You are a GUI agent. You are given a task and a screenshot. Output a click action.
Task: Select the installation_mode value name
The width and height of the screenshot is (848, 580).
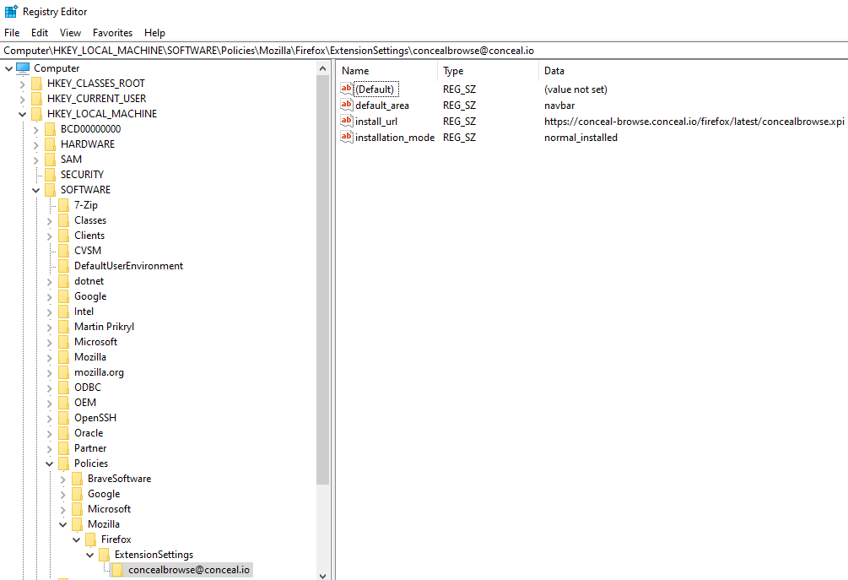coord(395,138)
